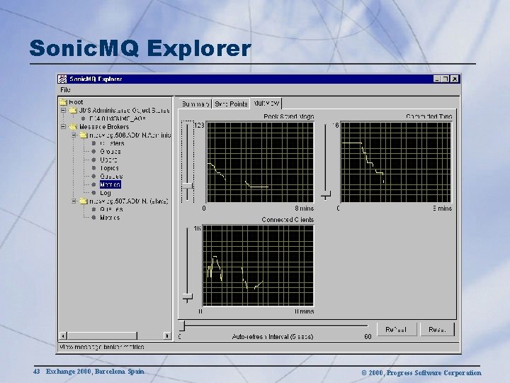
Task: Collapse the broker 506 Admin node
Action: click(74, 135)
